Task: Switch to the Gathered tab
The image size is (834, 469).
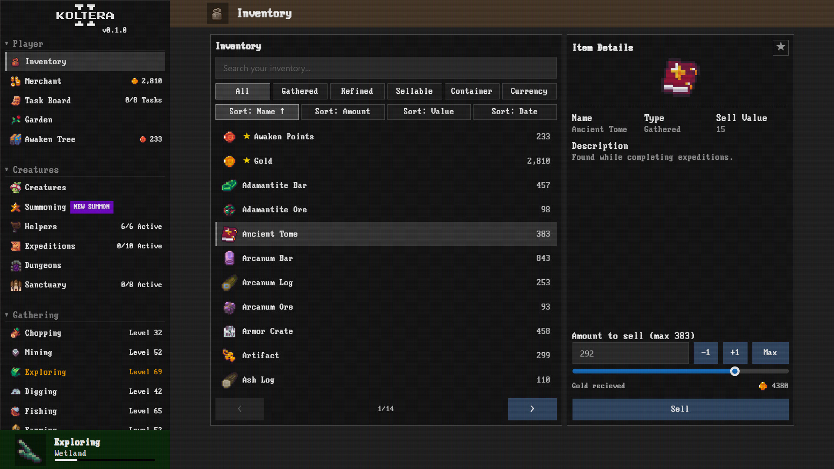Action: [x=300, y=91]
